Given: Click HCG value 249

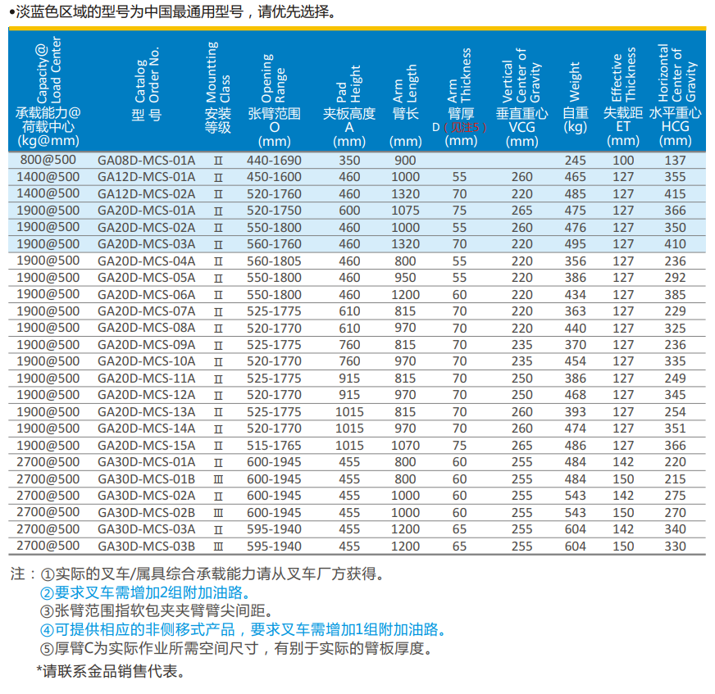Looking at the screenshot, I should pos(675,379).
